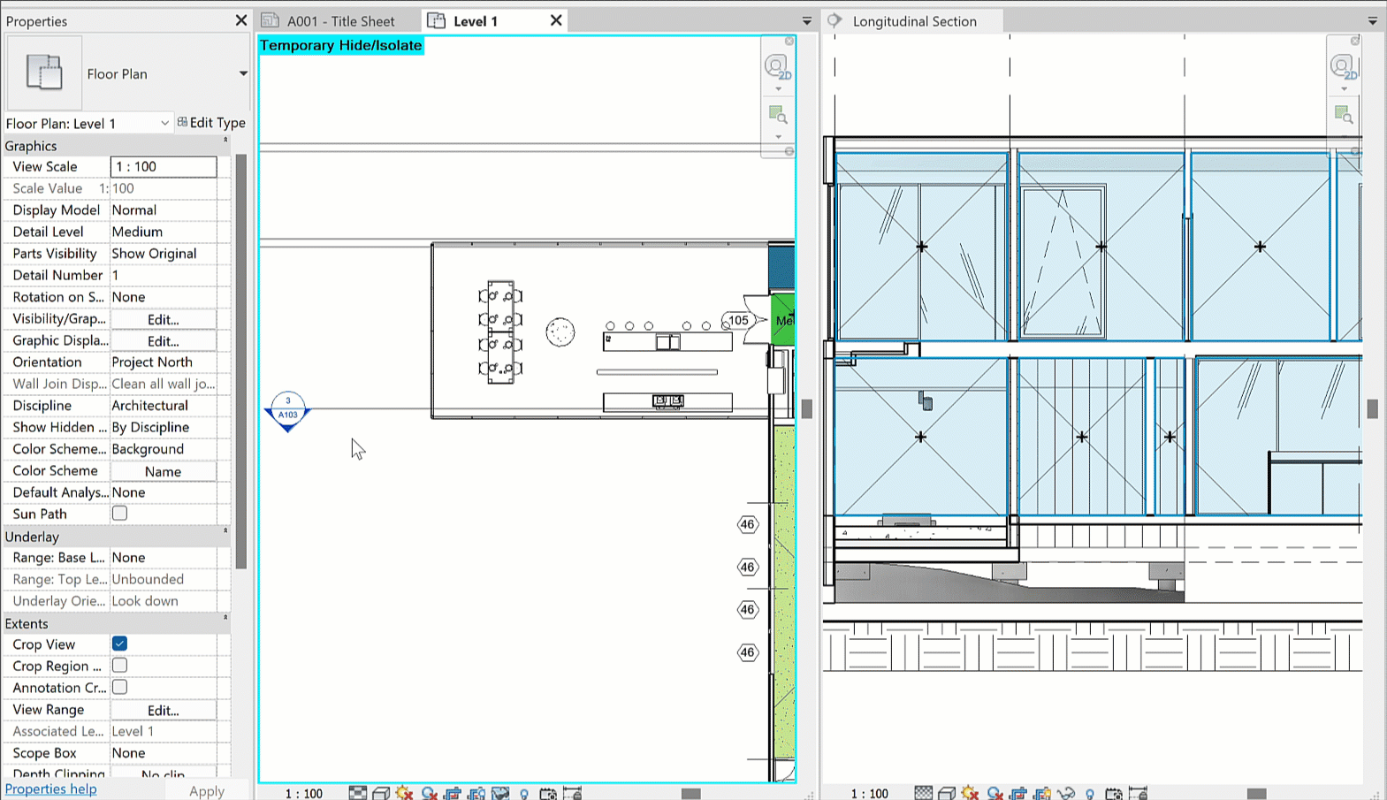
Task: Change Detail Level in Level 1 view bar
Action: click(357, 793)
